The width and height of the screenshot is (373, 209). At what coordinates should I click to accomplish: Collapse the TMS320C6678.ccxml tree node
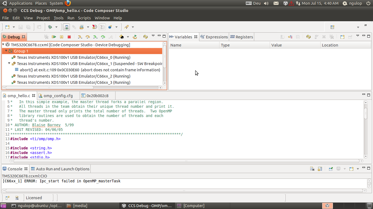tap(3, 45)
